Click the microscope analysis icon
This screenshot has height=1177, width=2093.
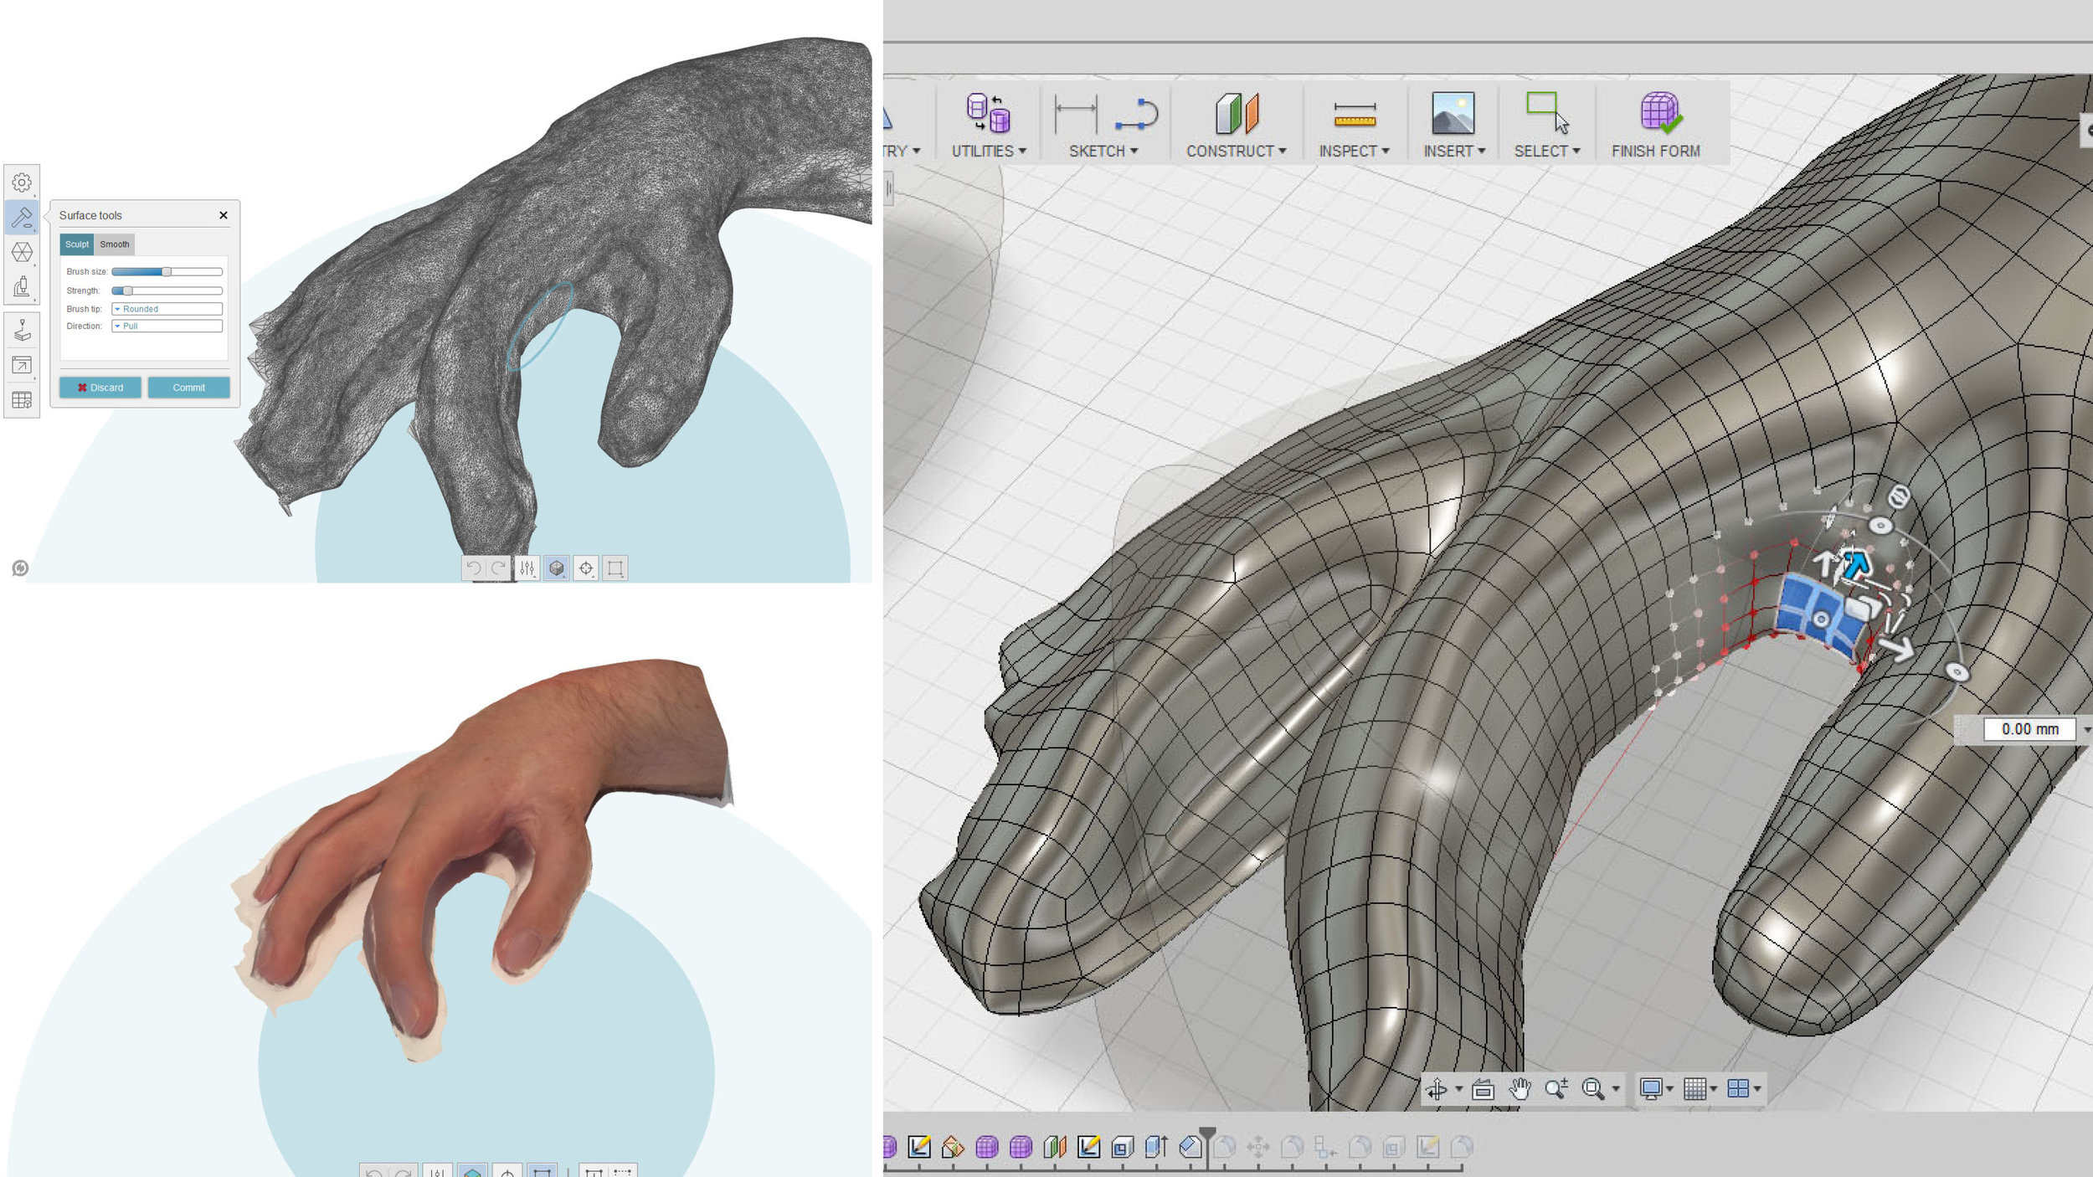tap(22, 287)
